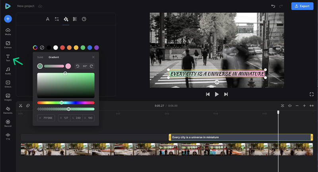The width and height of the screenshot is (318, 172).
Task: Open the Videos stock panel
Action: click(8, 84)
